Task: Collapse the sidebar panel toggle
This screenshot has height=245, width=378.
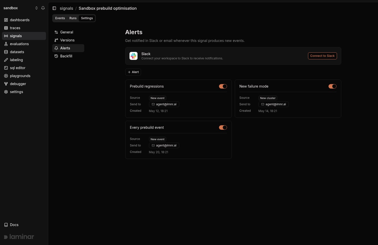Action: tap(54, 8)
